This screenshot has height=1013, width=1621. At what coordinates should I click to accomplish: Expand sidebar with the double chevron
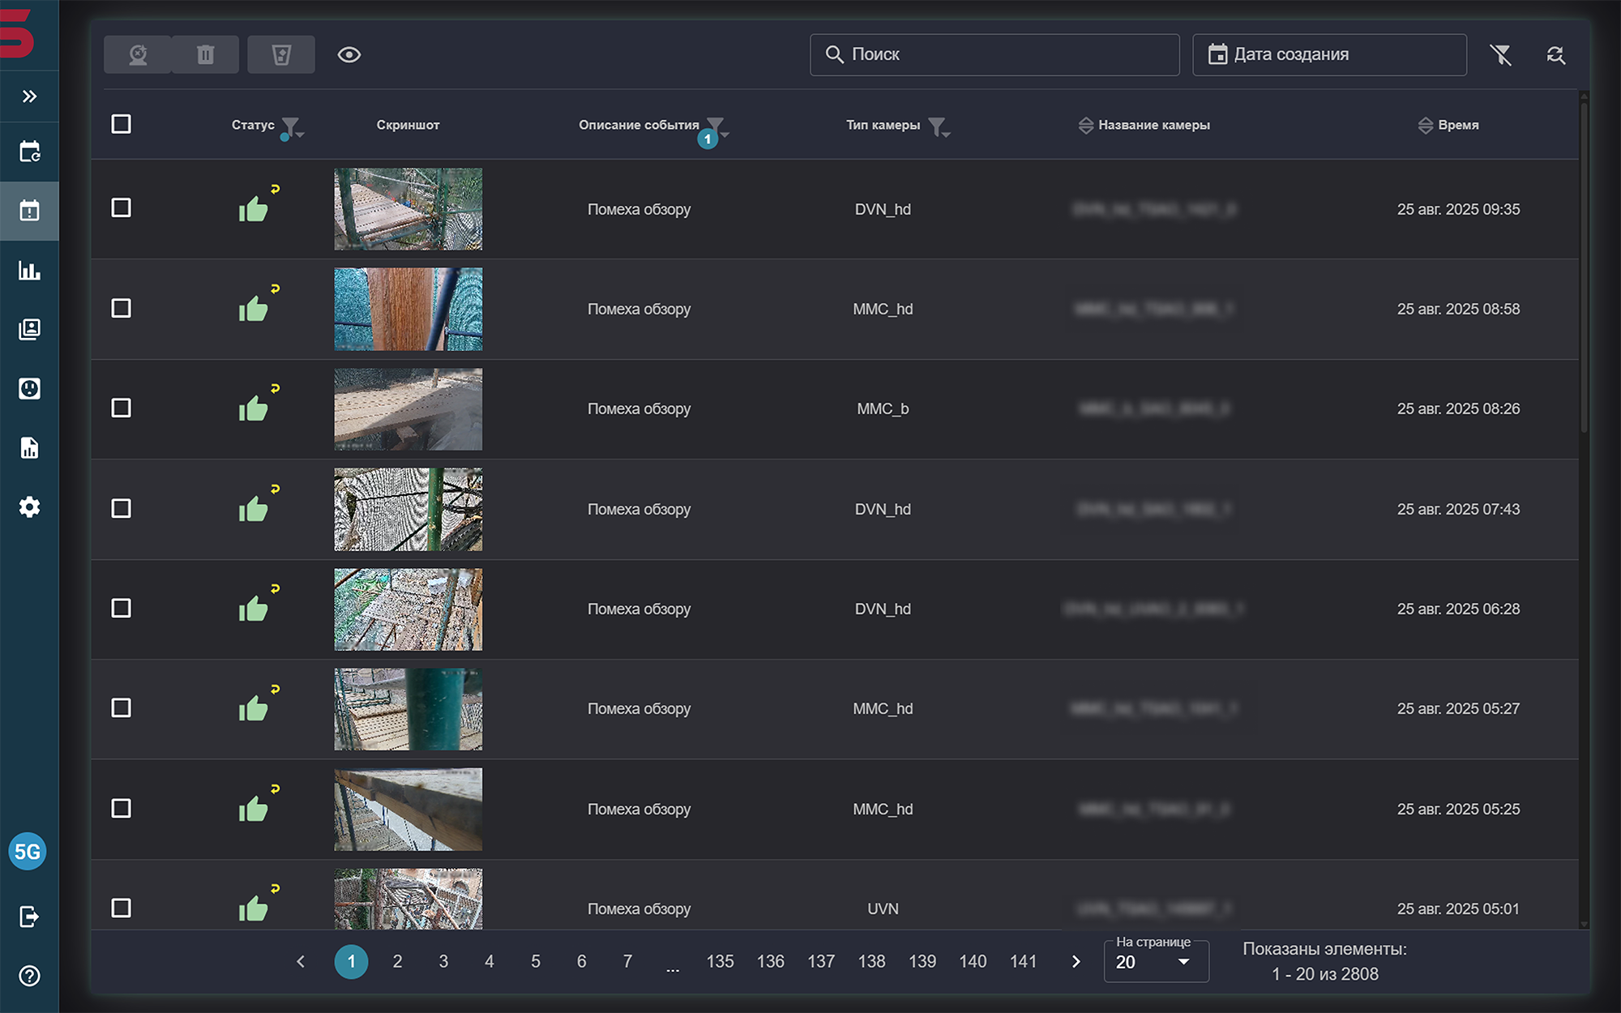(x=29, y=96)
